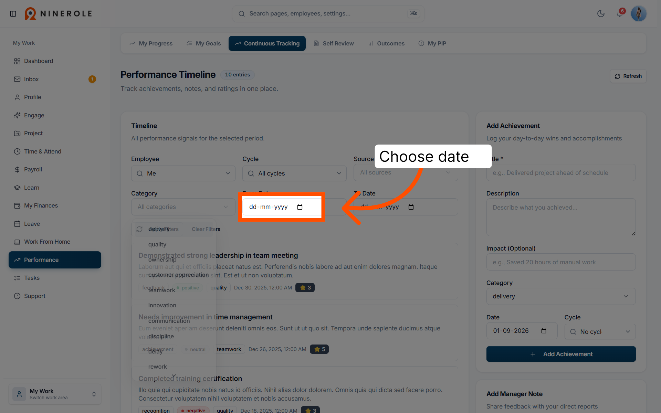Click Clear Filters button
This screenshot has height=413, width=661.
(206, 229)
